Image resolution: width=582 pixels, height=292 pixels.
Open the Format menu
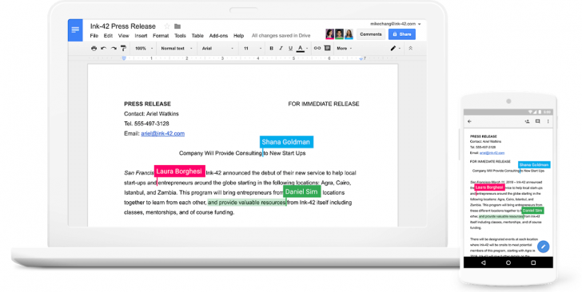161,36
